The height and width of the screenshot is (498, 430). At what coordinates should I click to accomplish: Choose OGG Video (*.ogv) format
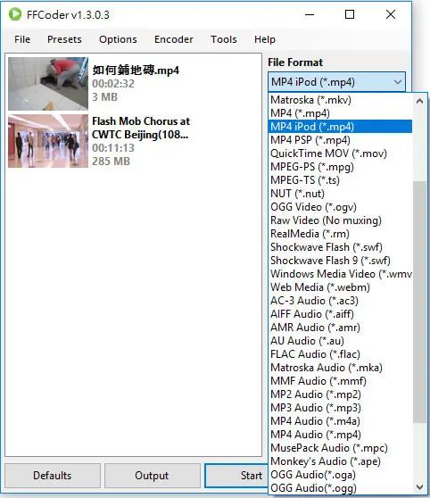[x=341, y=207]
